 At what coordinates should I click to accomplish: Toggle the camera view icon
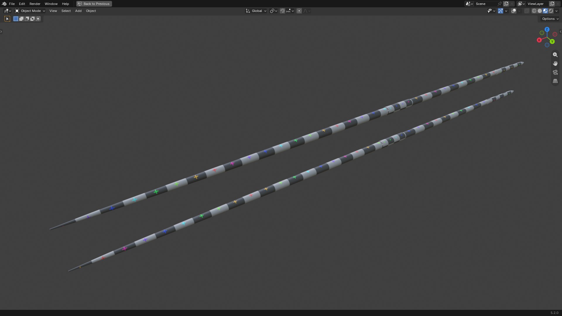pos(555,72)
